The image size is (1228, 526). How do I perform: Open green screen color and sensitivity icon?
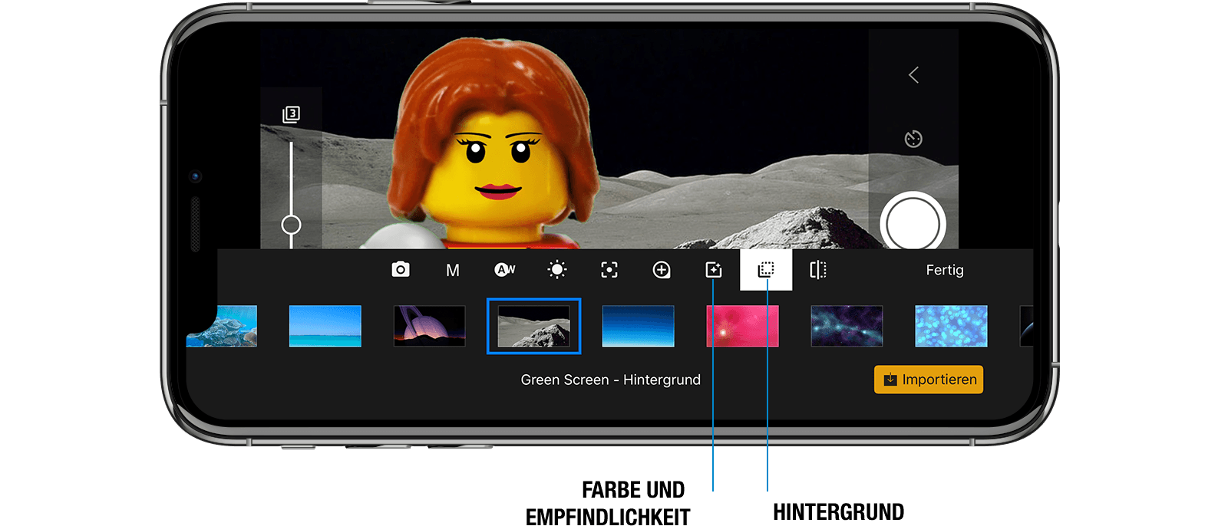pos(714,270)
